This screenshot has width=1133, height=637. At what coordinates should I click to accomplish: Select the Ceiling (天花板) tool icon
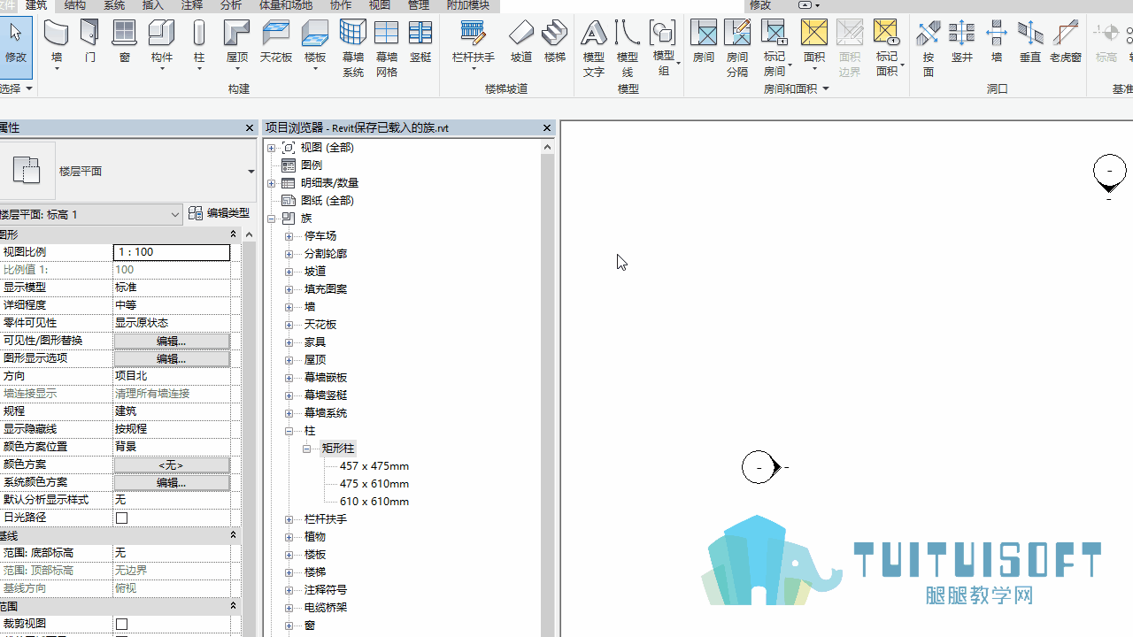pos(276,35)
